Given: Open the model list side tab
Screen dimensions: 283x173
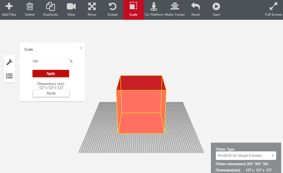Looking at the screenshot, I should tap(9, 76).
